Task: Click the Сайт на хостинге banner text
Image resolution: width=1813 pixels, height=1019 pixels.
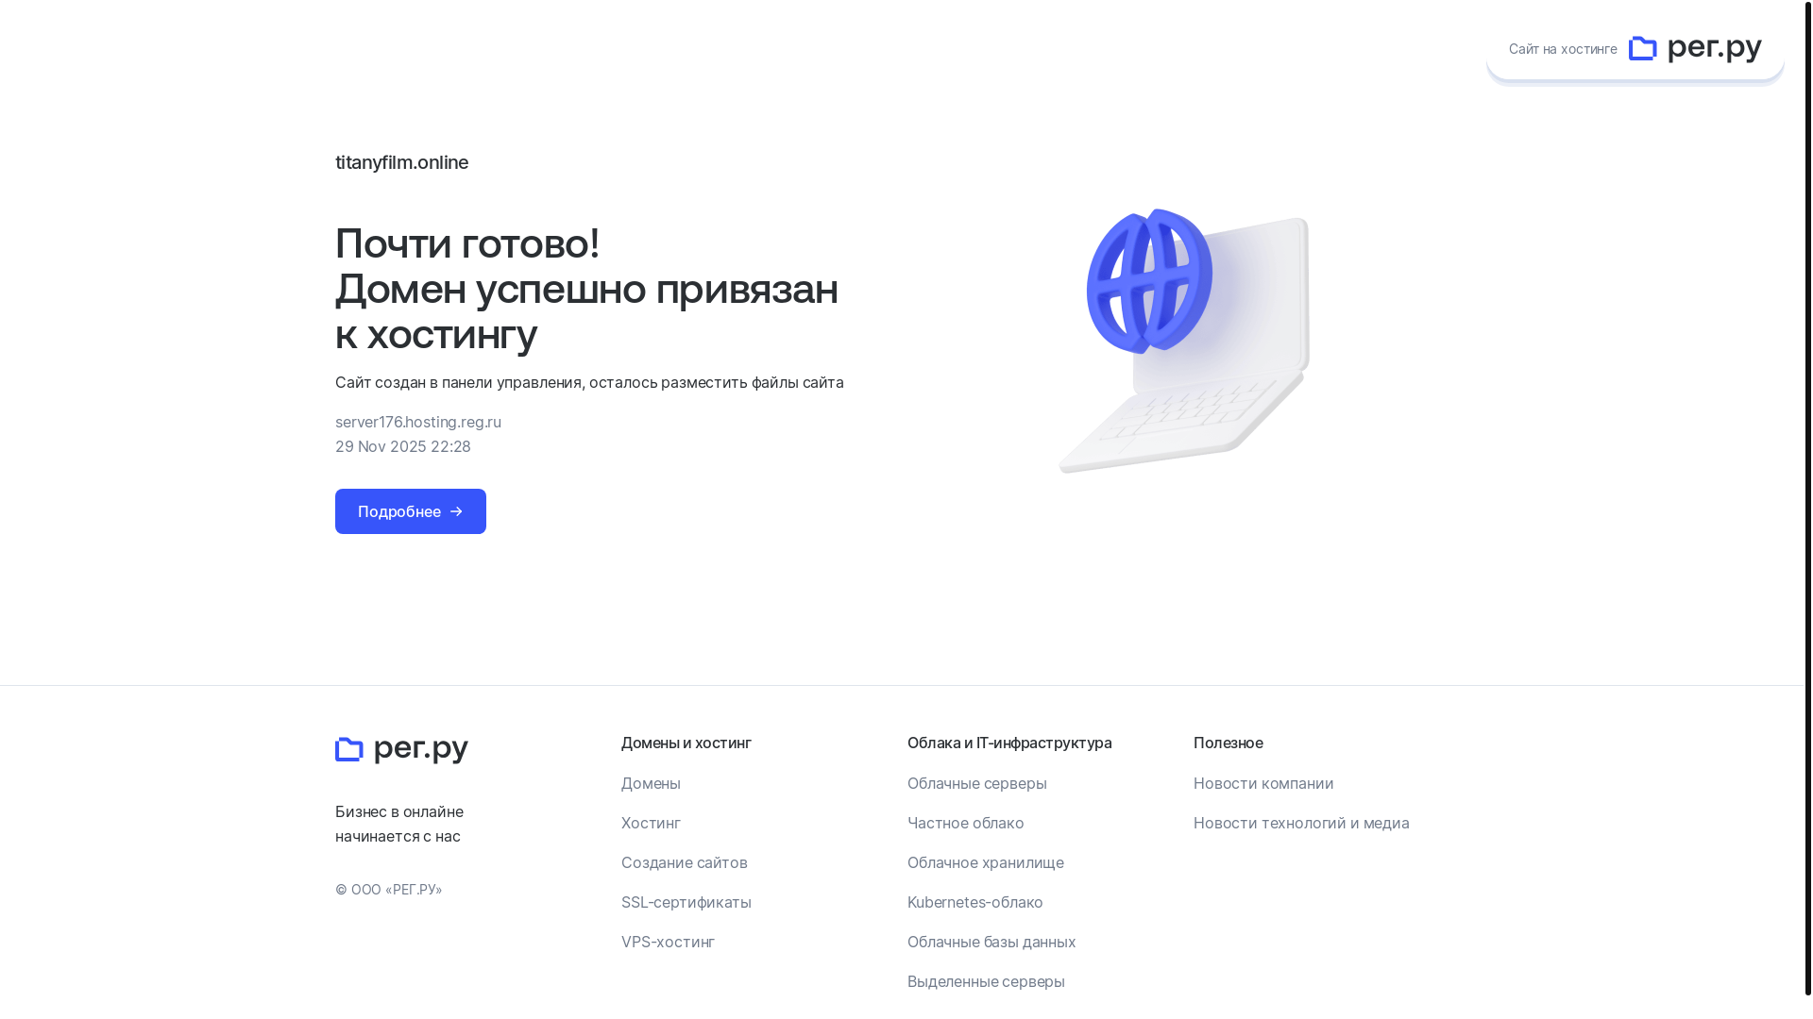Action: tap(1562, 49)
